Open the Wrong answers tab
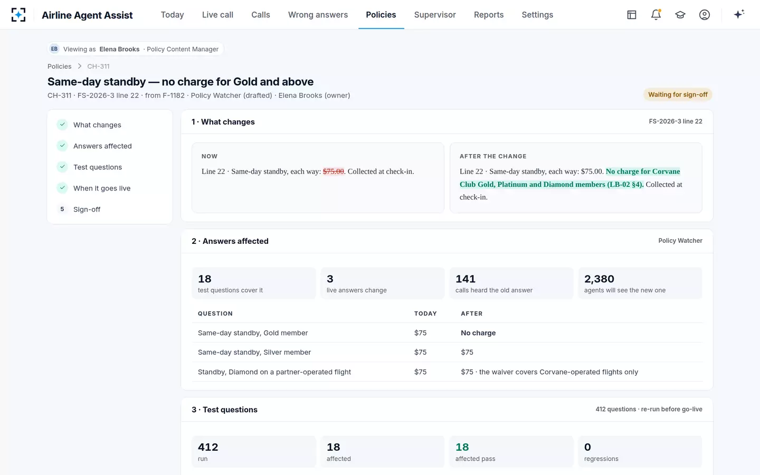Image resolution: width=760 pixels, height=475 pixels. pos(318,15)
